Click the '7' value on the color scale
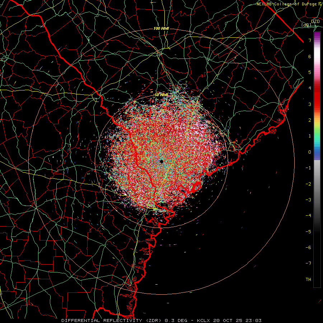The width and height of the screenshot is (323, 323). click(310, 40)
